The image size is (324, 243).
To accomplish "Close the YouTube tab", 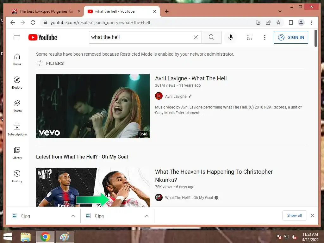I will point(154,11).
